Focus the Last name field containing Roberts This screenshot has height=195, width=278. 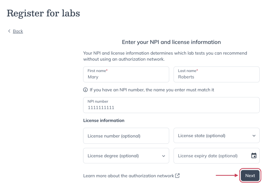(216, 74)
